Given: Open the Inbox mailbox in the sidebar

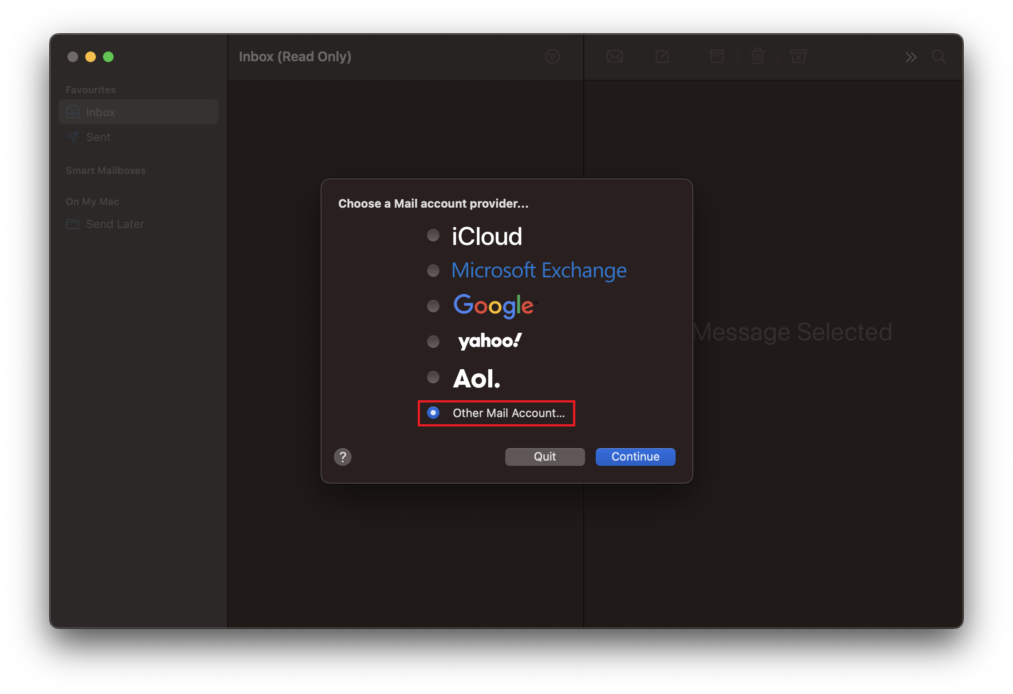Looking at the screenshot, I should coord(100,112).
